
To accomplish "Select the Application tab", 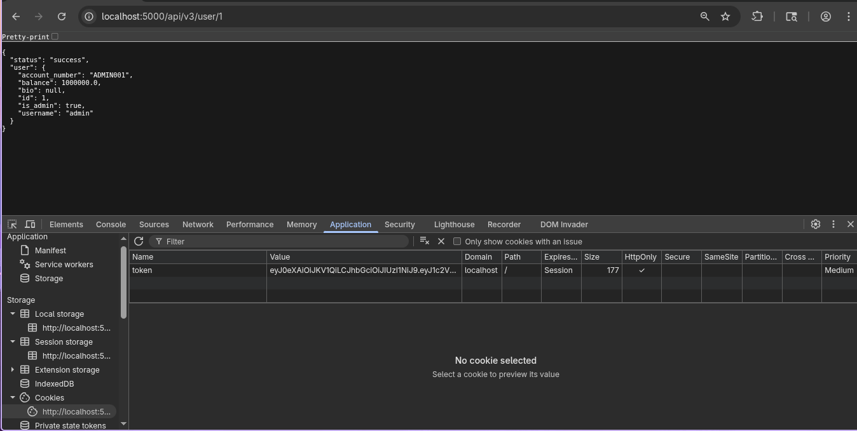I will pyautogui.click(x=350, y=225).
